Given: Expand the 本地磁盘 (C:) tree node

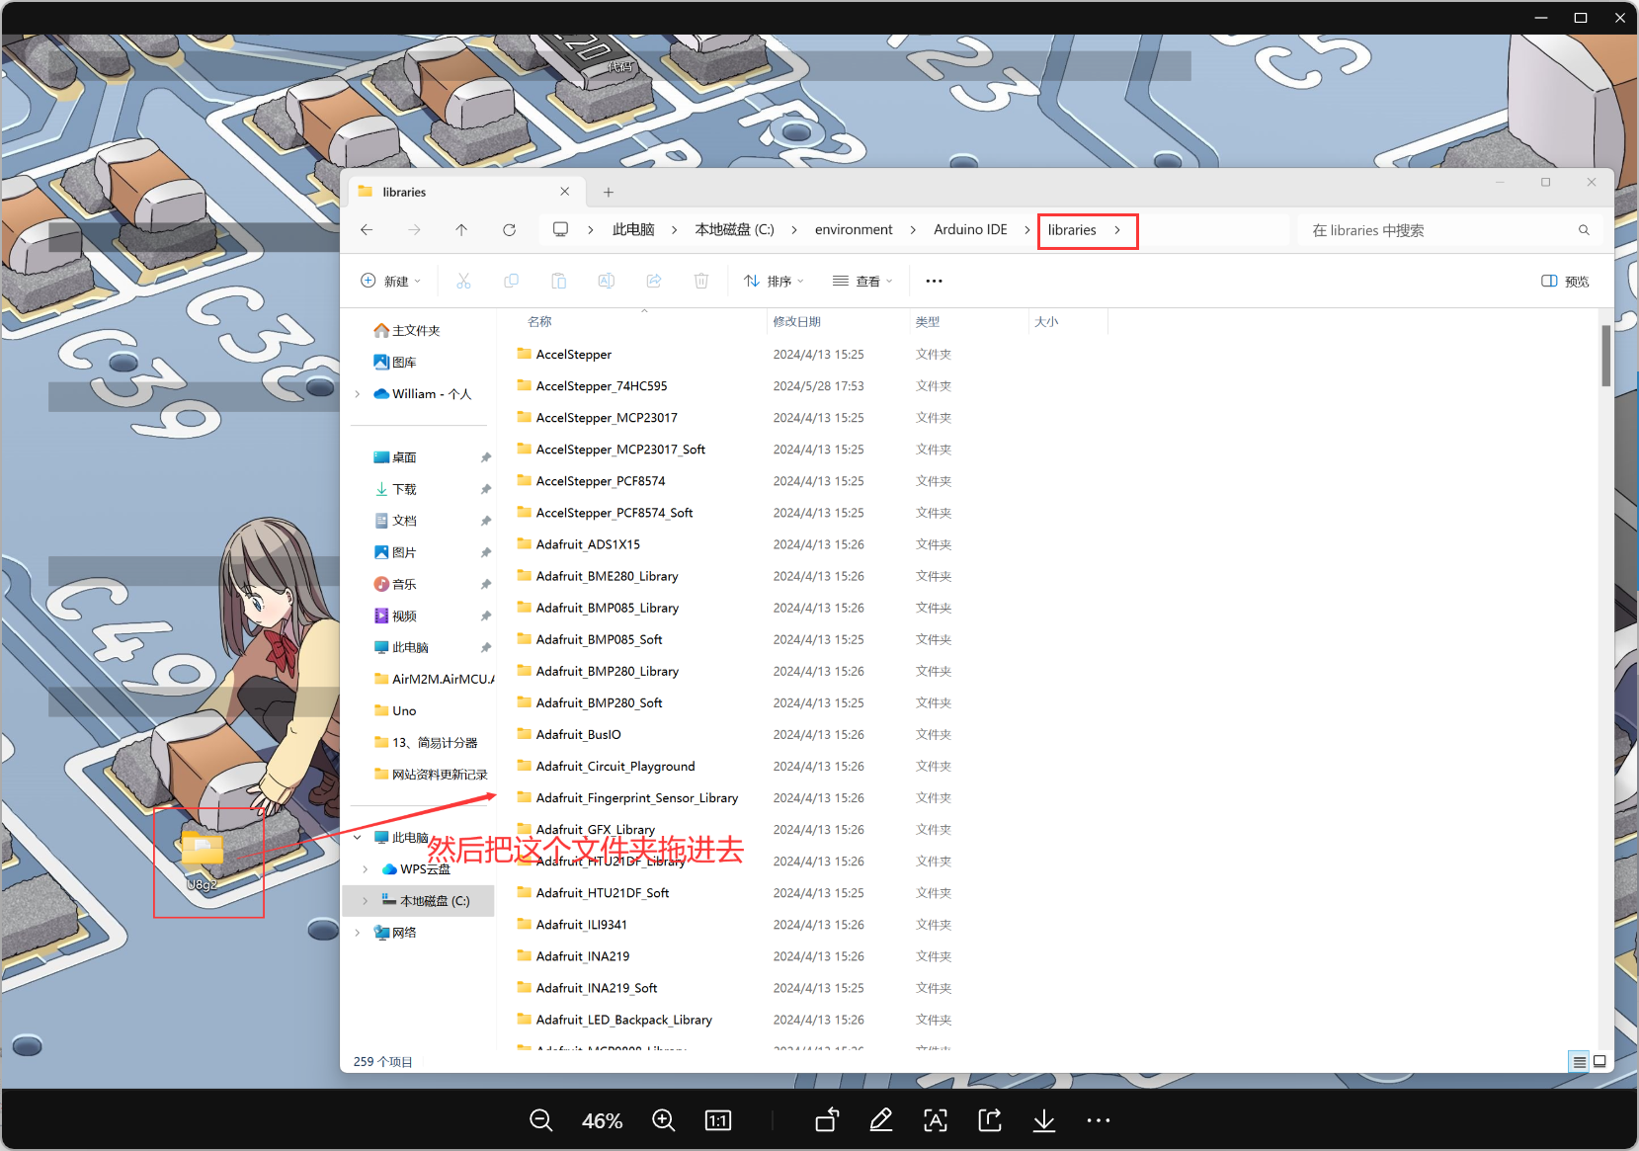Looking at the screenshot, I should [x=366, y=901].
